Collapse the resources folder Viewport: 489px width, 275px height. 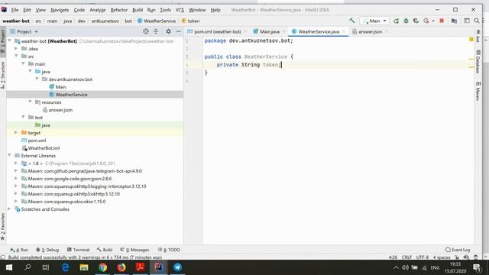point(31,102)
